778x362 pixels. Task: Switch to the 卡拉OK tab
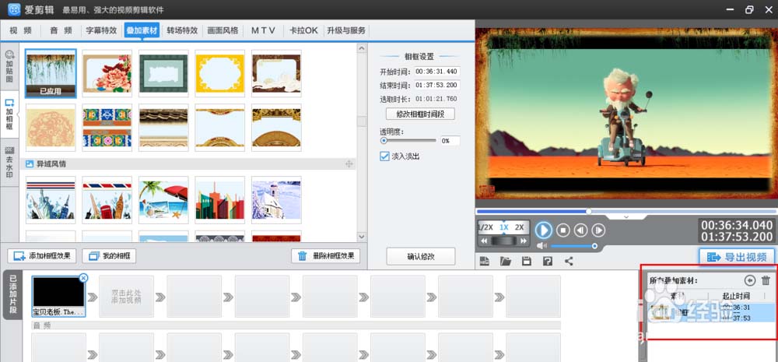(303, 30)
